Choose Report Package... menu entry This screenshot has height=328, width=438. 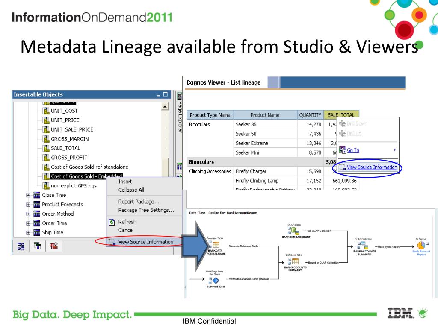(139, 202)
